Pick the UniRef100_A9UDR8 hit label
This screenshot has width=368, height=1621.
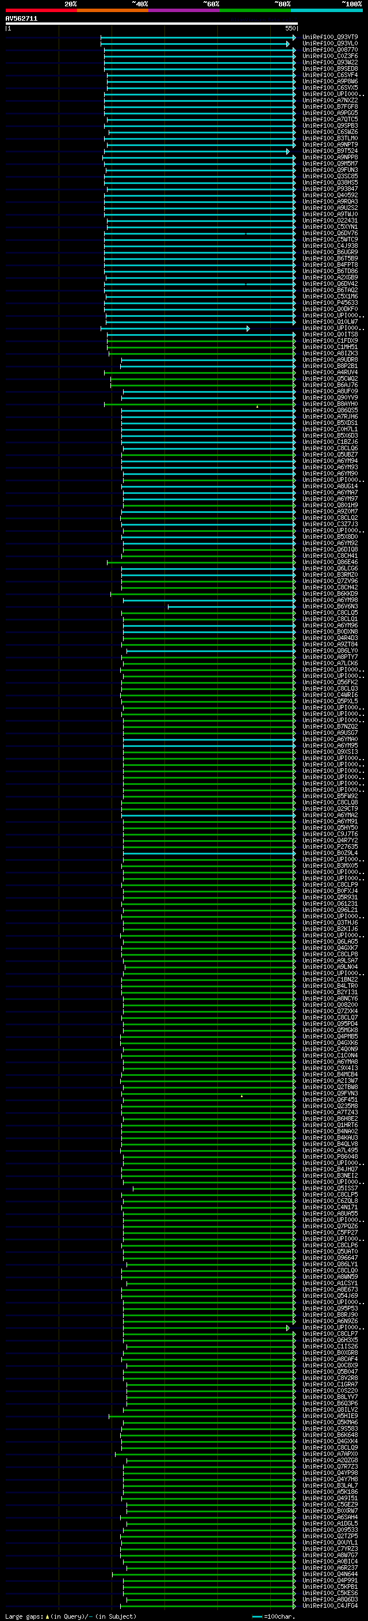(330, 360)
